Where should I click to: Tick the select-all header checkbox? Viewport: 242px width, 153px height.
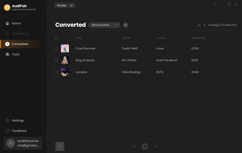point(57,38)
